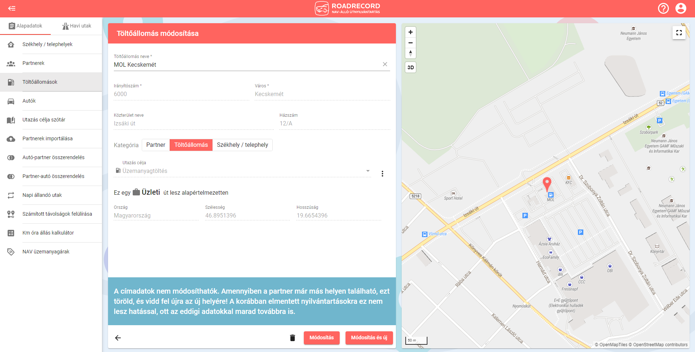Click the Sport Hotel marker on the map
The width and height of the screenshot is (695, 352).
[x=453, y=196]
